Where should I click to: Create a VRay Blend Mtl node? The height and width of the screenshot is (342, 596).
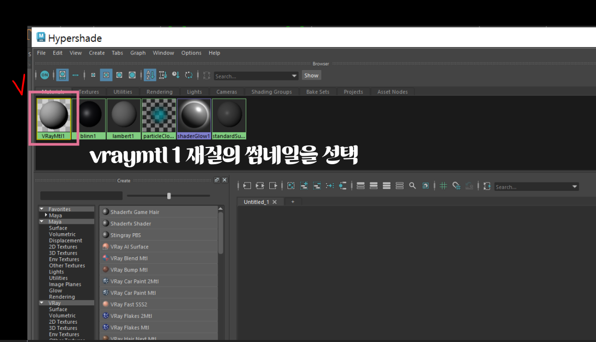pos(158,258)
